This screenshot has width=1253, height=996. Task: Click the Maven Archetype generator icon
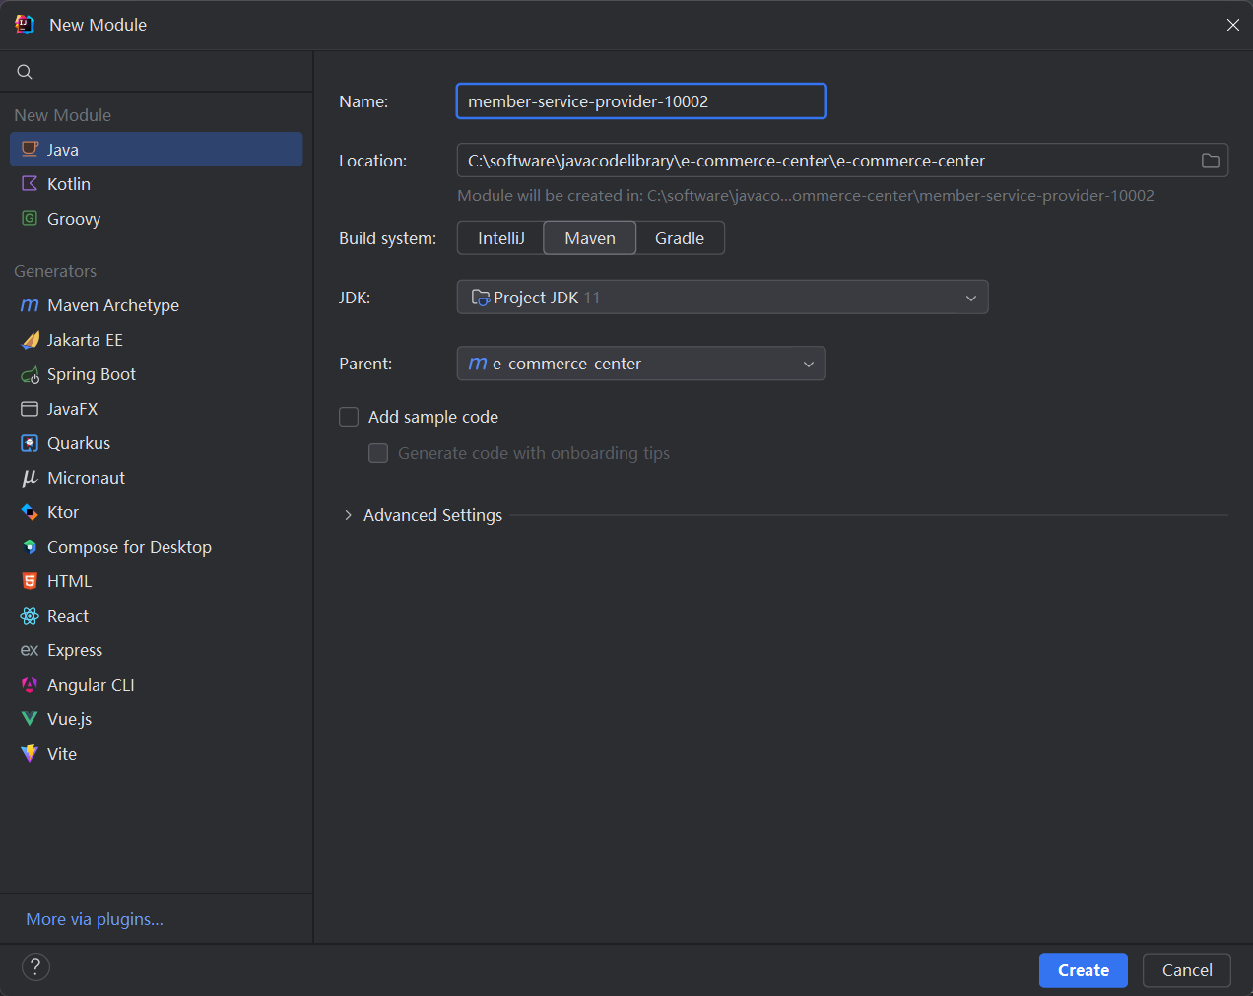[x=30, y=306]
